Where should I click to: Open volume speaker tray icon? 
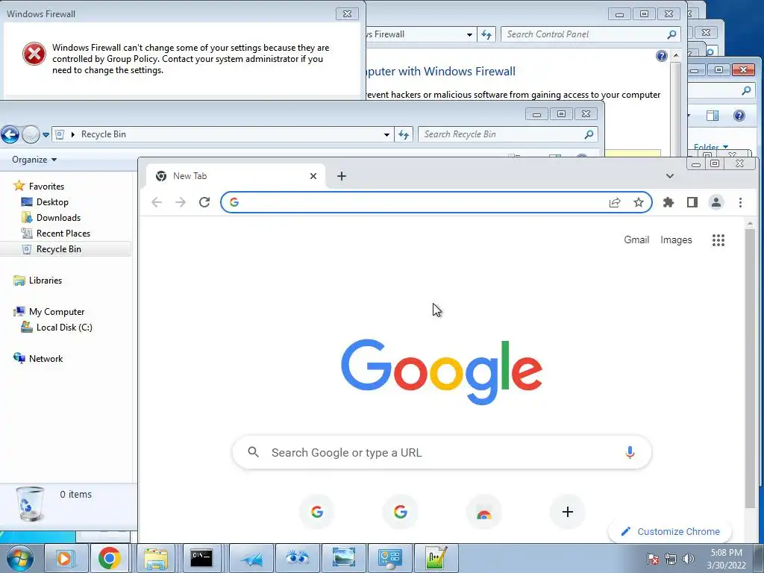688,559
